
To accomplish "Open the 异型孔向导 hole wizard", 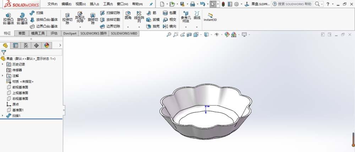I will tap(80, 17).
